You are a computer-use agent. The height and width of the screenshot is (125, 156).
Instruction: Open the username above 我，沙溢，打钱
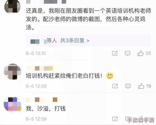click(41, 100)
